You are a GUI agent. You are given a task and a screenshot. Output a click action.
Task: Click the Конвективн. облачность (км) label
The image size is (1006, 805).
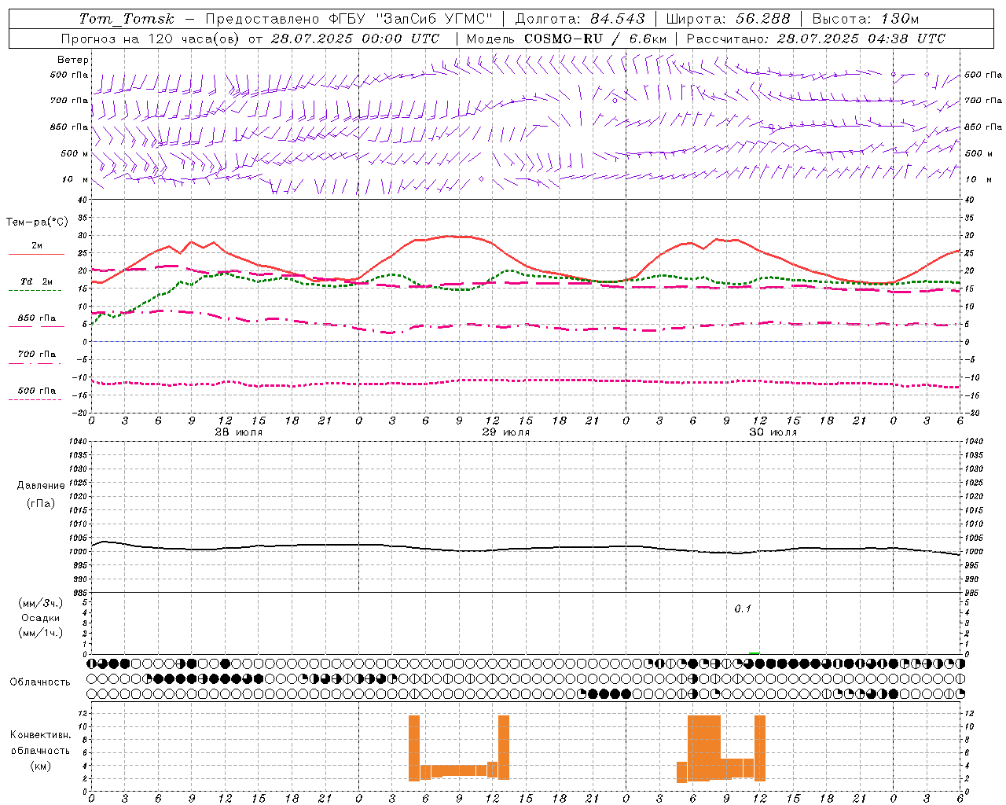[40, 751]
